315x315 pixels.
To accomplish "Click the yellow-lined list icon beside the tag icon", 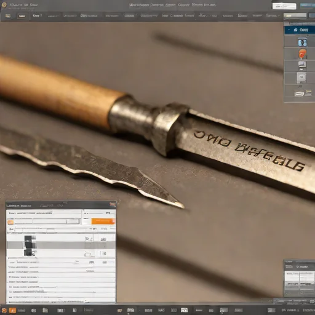I will [308, 93].
